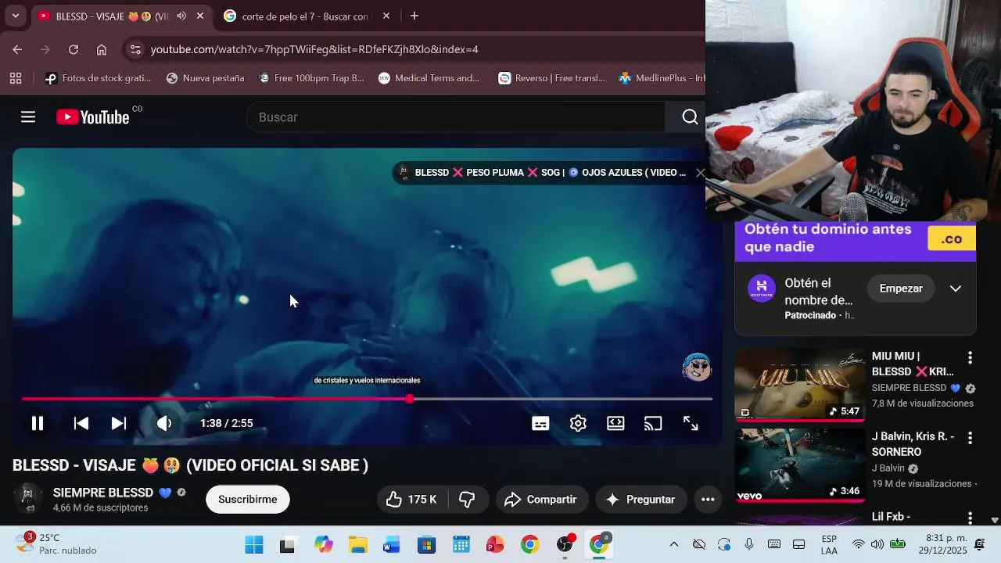The width and height of the screenshot is (1001, 563).
Task: Open the Windows Start menu
Action: tap(254, 545)
